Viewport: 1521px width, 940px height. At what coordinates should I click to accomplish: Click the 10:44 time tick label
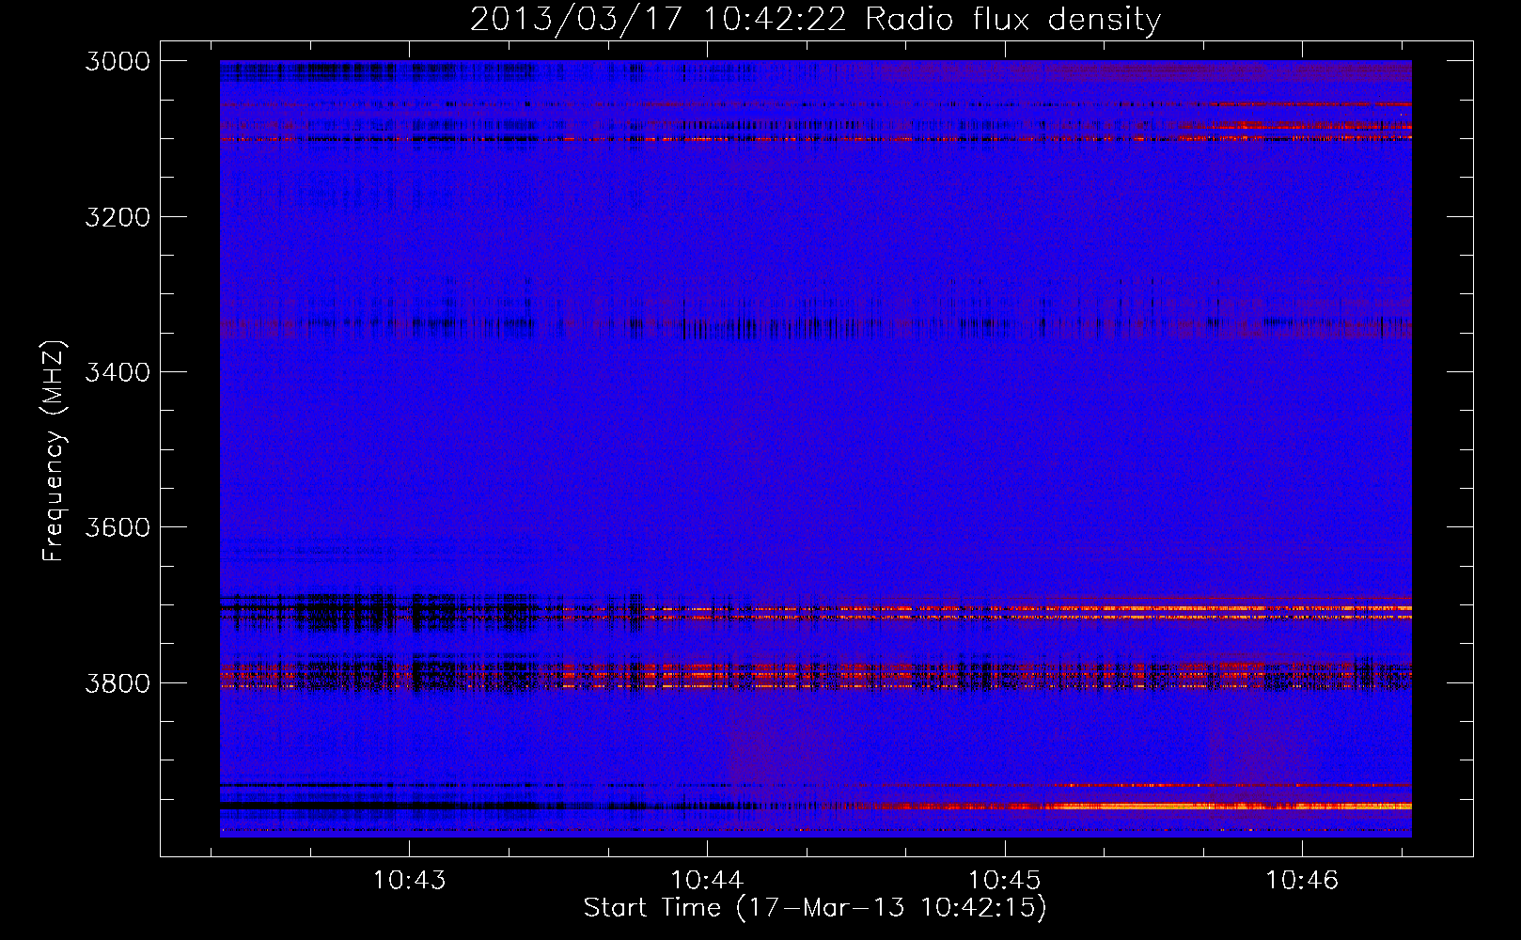coord(707,881)
